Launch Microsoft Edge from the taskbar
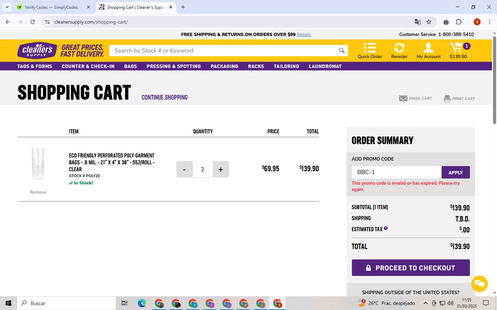Image resolution: width=497 pixels, height=310 pixels. pyautogui.click(x=142, y=303)
